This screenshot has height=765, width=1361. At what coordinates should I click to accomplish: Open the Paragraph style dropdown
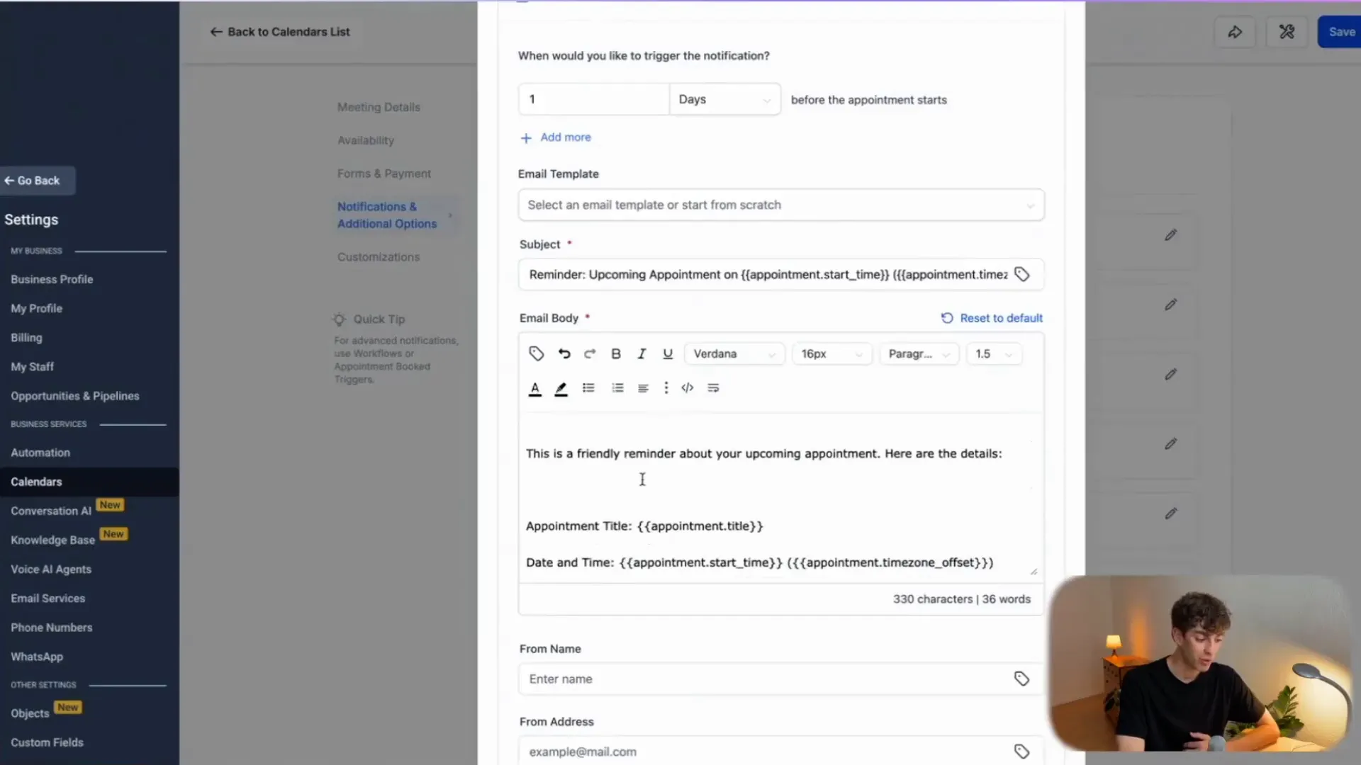pos(919,353)
